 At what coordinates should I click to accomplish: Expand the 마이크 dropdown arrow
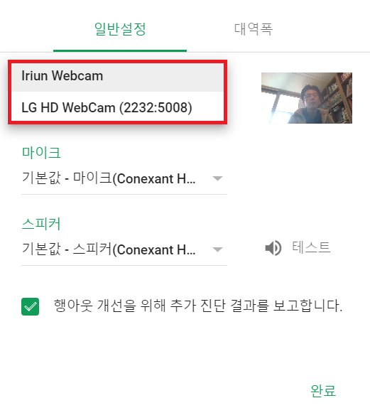point(217,178)
